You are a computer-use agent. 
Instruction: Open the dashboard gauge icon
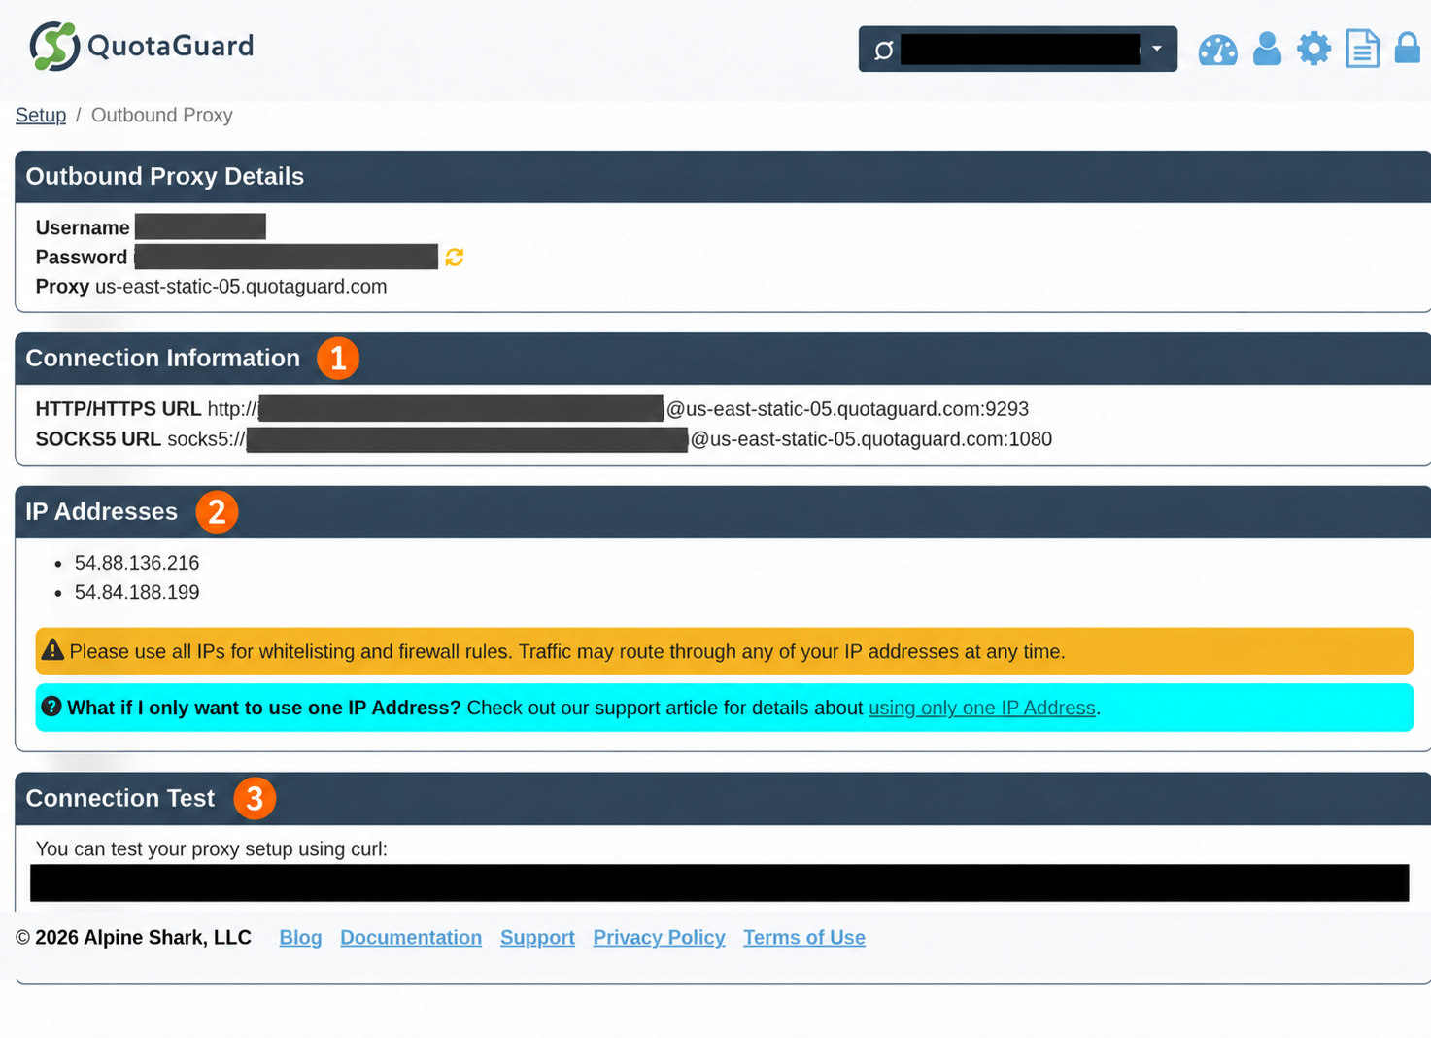tap(1217, 49)
